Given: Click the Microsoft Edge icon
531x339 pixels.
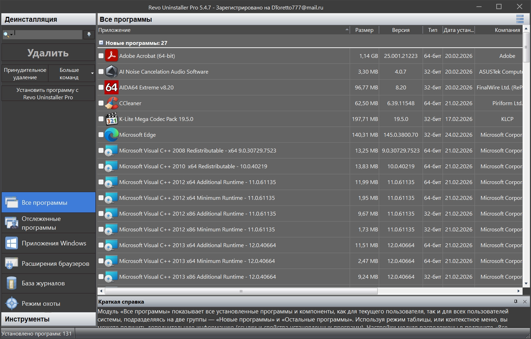Looking at the screenshot, I should pos(112,135).
